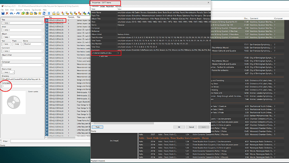
Task: Click the blue ID tag icon in first file row
Action: (47, 20)
